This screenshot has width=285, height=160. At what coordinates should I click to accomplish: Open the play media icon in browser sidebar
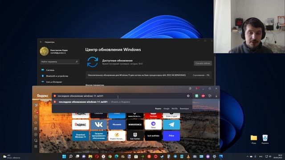pyautogui.click(x=36, y=135)
